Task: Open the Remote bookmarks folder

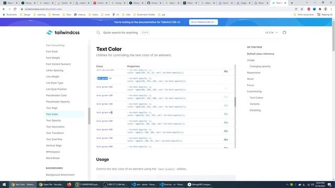Action: click(x=54, y=15)
